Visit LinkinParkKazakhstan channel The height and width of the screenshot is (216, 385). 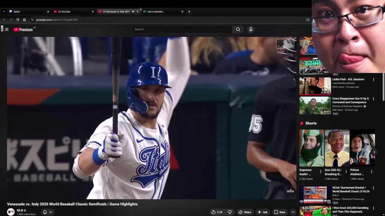(x=343, y=83)
